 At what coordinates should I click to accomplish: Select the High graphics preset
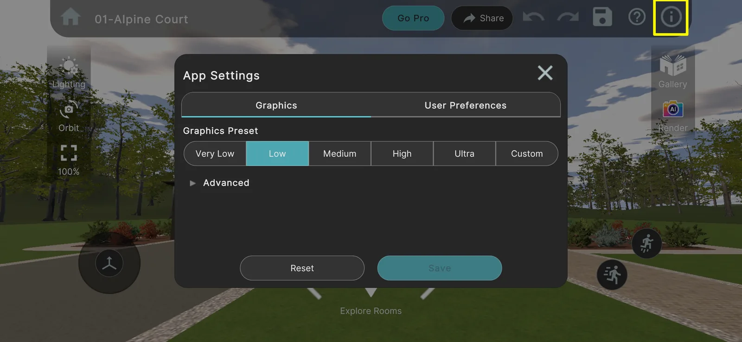click(x=402, y=153)
